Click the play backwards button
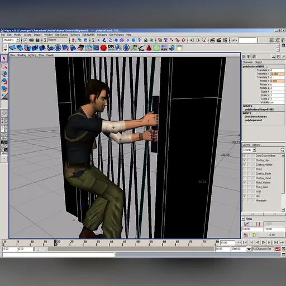Viewport: 286px width, 286px height. click(258, 242)
